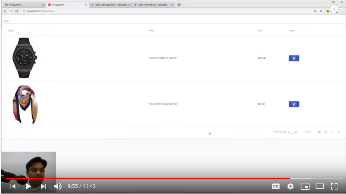Viewport: 346px width, 194px height.
Task: Go to first page of products
Action: (x=319, y=132)
